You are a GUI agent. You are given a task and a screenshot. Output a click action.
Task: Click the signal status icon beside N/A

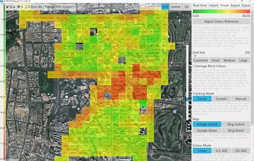tap(7, 7)
